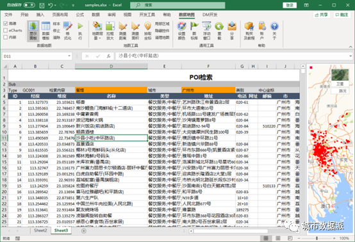Screen dimensions: 355x242
Task: Open the 数据模板 data template tool
Action: pyautogui.click(x=45, y=31)
